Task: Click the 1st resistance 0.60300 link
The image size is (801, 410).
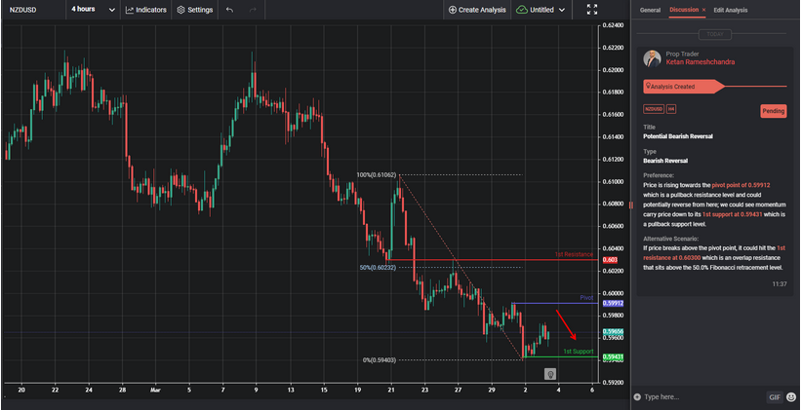Action: (715, 253)
